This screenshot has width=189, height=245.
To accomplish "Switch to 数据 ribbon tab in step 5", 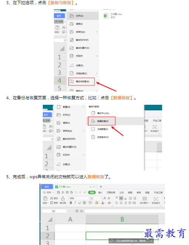I will click(x=130, y=192).
